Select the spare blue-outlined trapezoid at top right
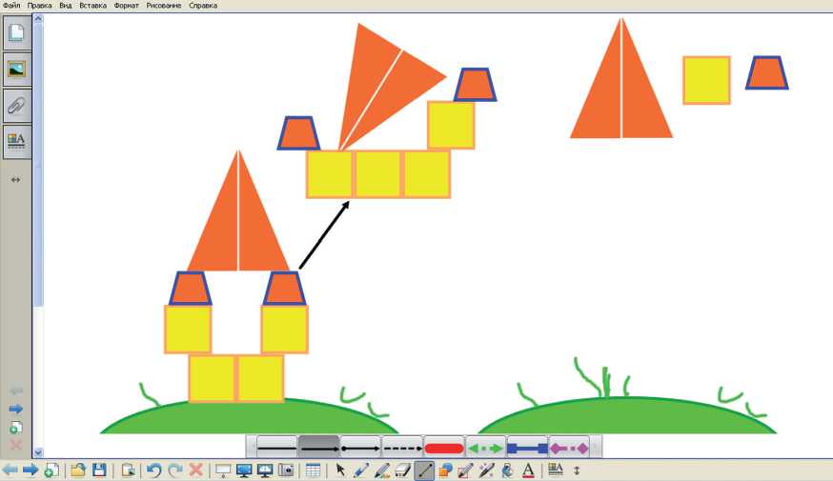Viewport: 833px width, 481px height. click(x=766, y=72)
